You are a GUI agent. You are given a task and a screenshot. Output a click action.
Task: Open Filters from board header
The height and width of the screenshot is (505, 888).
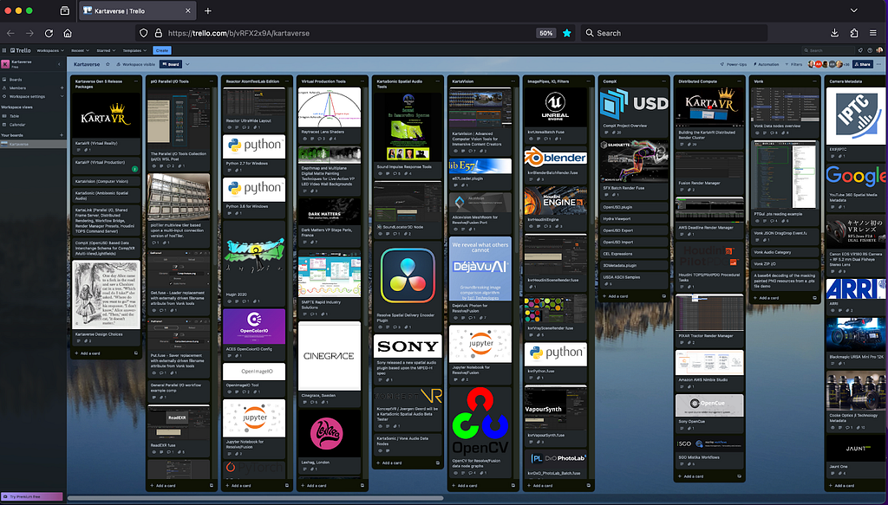click(794, 64)
